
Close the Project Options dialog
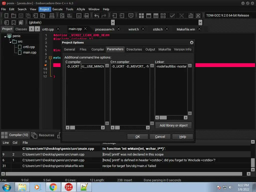coord(192,42)
